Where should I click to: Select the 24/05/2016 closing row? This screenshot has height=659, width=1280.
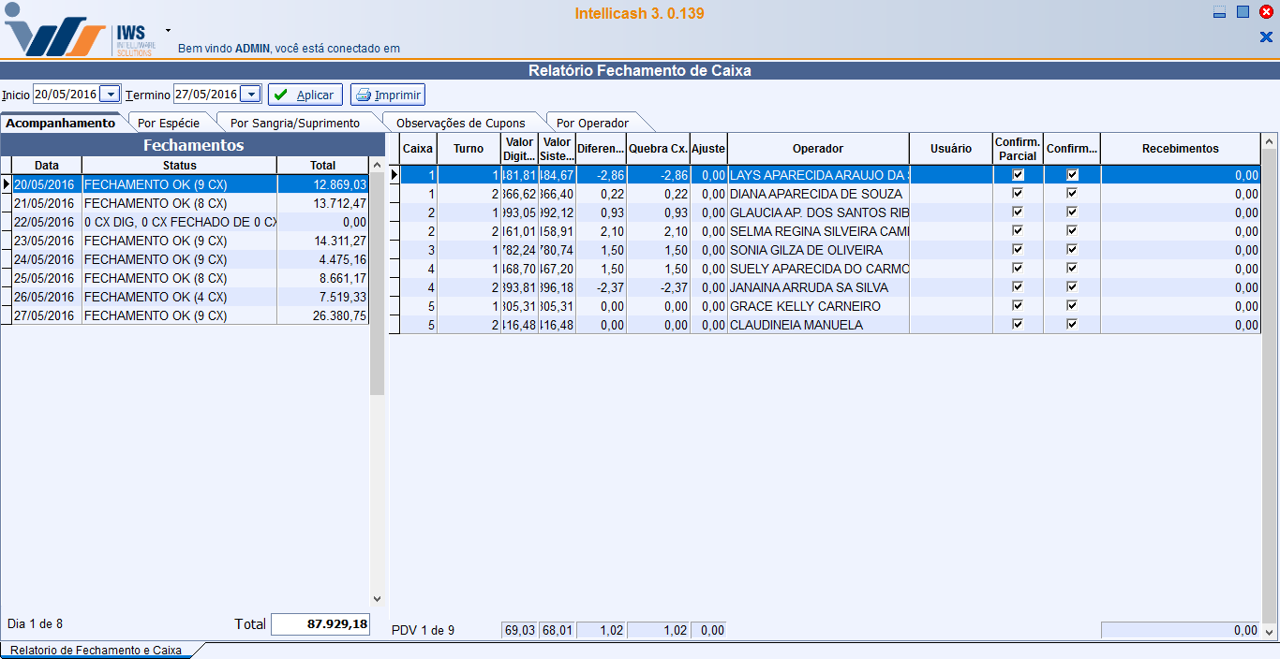190,259
